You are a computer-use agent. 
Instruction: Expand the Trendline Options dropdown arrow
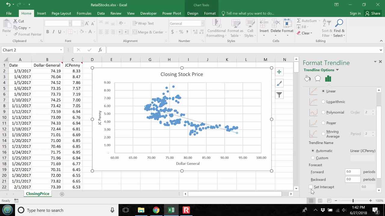click(337, 70)
